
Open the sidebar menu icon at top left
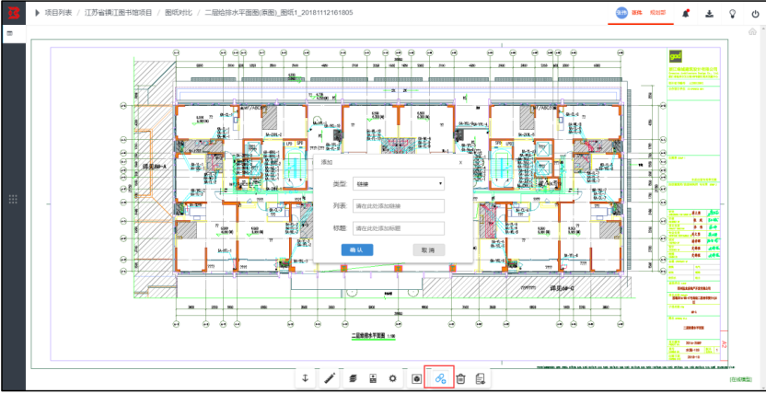(x=9, y=33)
